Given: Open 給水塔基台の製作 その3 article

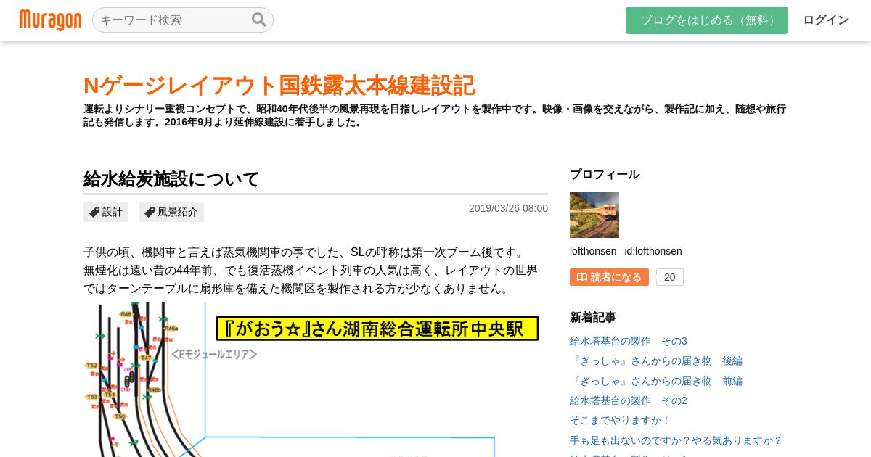Looking at the screenshot, I should (628, 341).
